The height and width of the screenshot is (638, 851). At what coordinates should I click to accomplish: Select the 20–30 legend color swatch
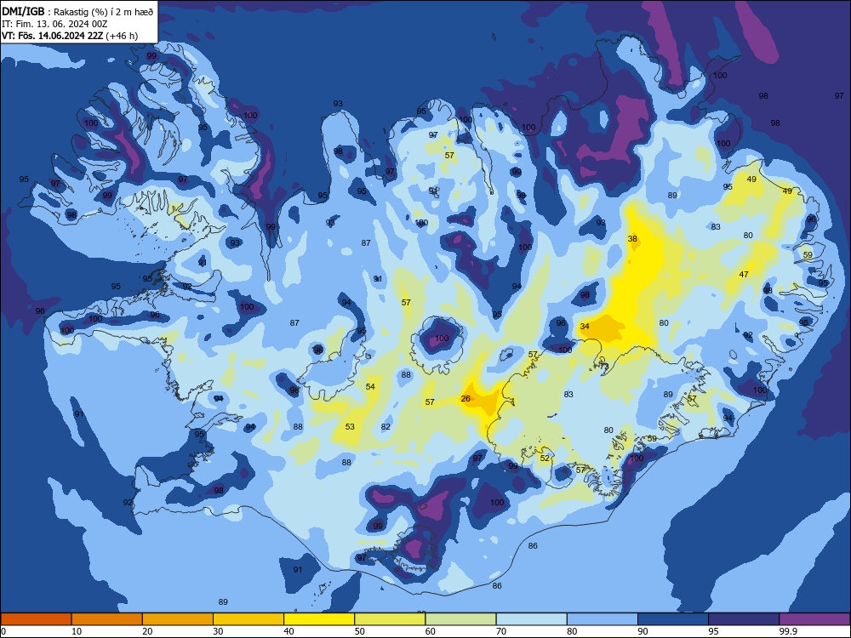178,619
